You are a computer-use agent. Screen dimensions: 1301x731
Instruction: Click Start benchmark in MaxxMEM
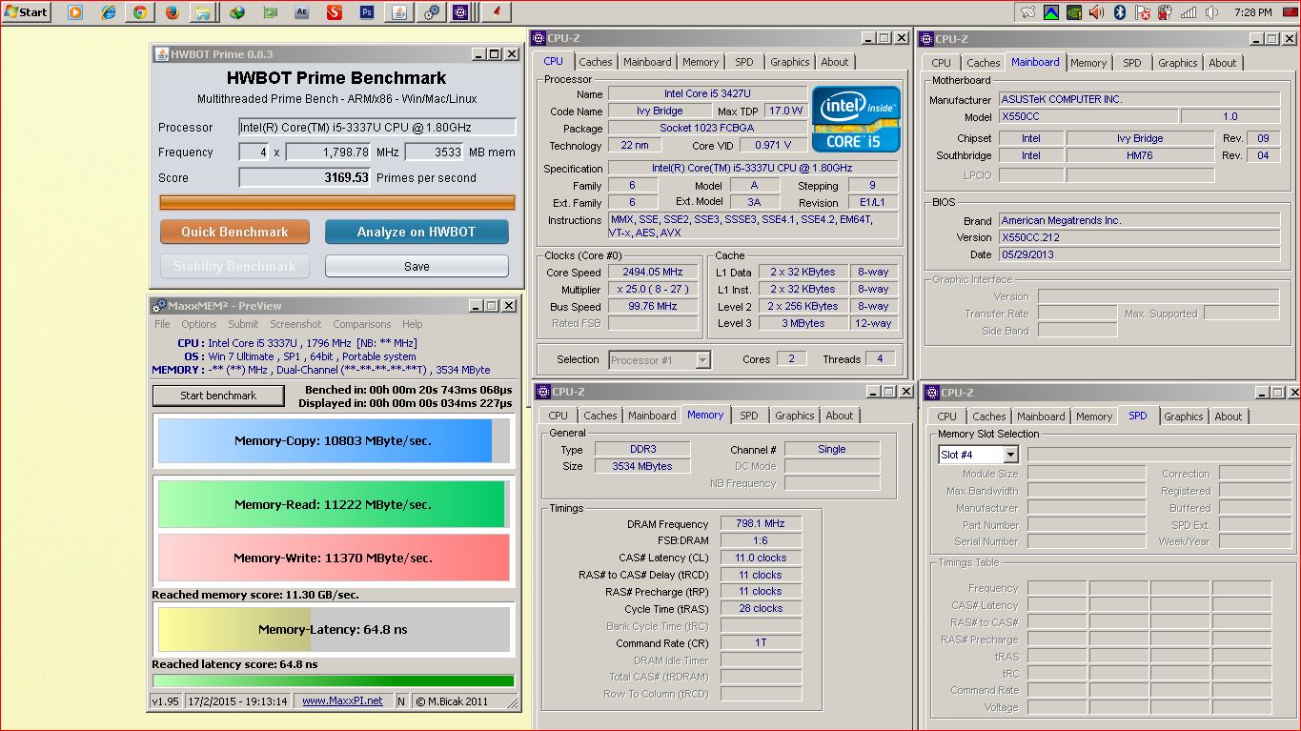(218, 396)
